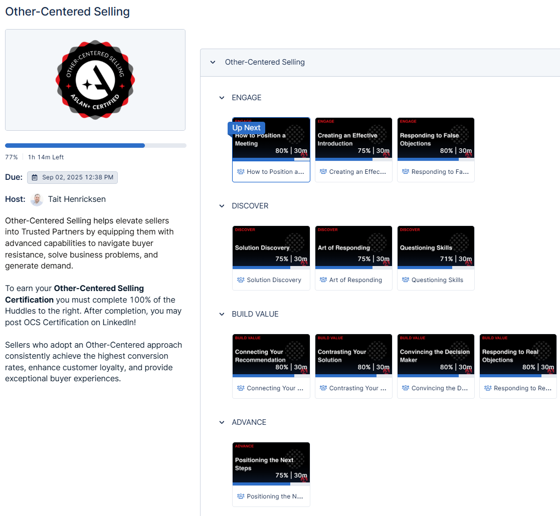Viewport: 560px width, 516px height.
Task: Open the Responding to Re... link
Action: click(522, 388)
